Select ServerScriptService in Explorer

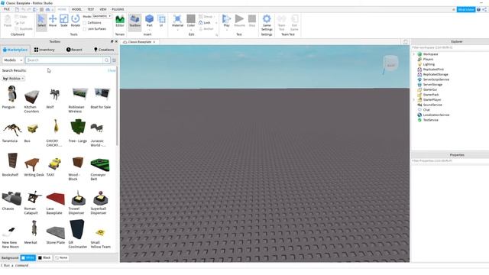436,79
